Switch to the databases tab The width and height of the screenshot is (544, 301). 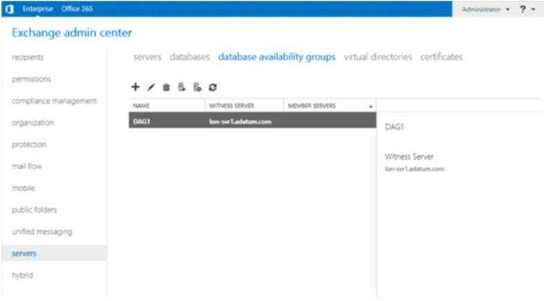[x=190, y=57]
